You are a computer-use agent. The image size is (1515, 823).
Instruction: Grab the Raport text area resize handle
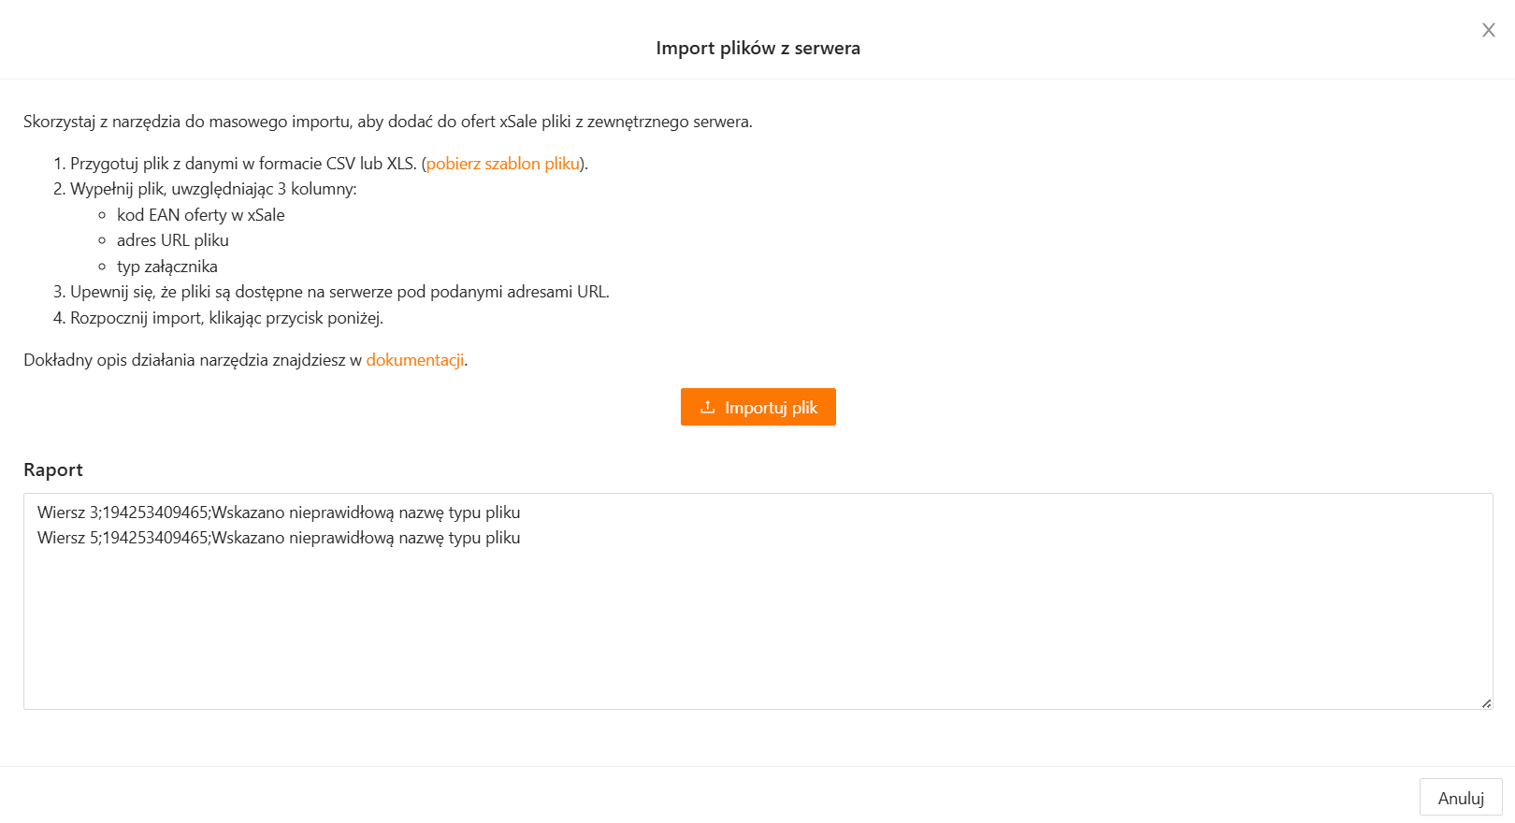pos(1486,703)
